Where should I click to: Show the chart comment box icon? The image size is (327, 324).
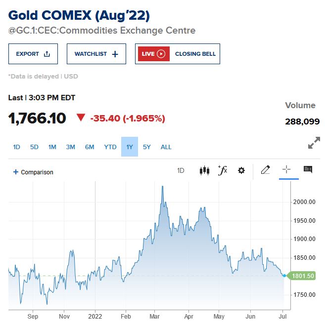(x=308, y=170)
